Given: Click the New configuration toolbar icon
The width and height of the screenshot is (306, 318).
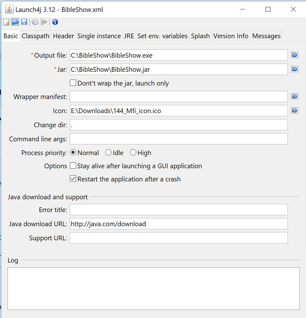Looking at the screenshot, I should (6, 22).
